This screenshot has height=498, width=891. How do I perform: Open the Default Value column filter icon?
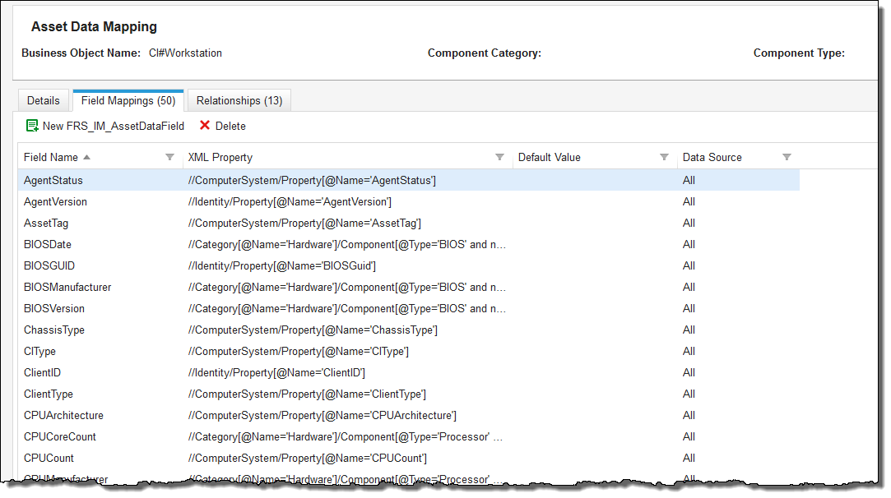pos(664,157)
